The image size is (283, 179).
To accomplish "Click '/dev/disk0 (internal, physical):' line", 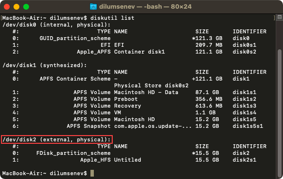I will pos(56,25).
